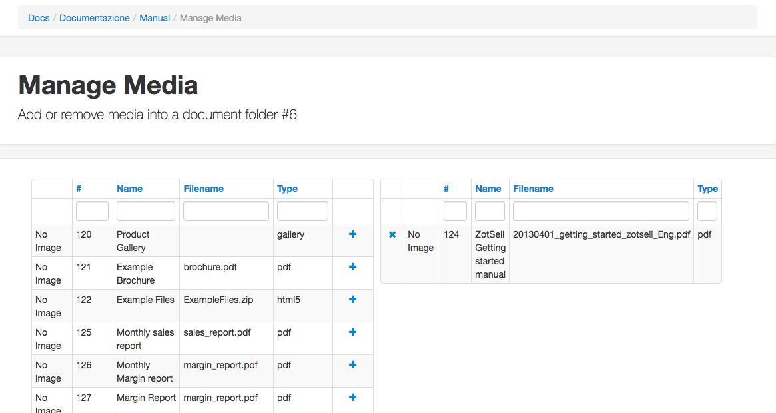
Task: Focus the Type filter above gallery
Action: [x=302, y=211]
